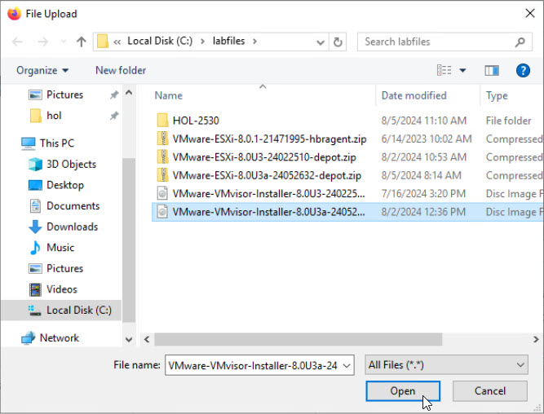Viewport: 544px width, 414px height.
Task: Open the recent locations dropdown arrow
Action: tap(63, 42)
